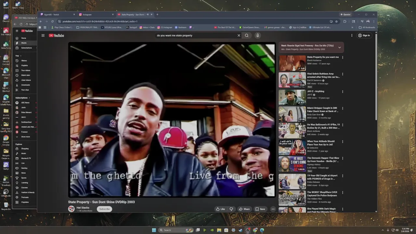The width and height of the screenshot is (416, 234).
Task: Mute the State Property tab audio icon
Action: (x=148, y=15)
